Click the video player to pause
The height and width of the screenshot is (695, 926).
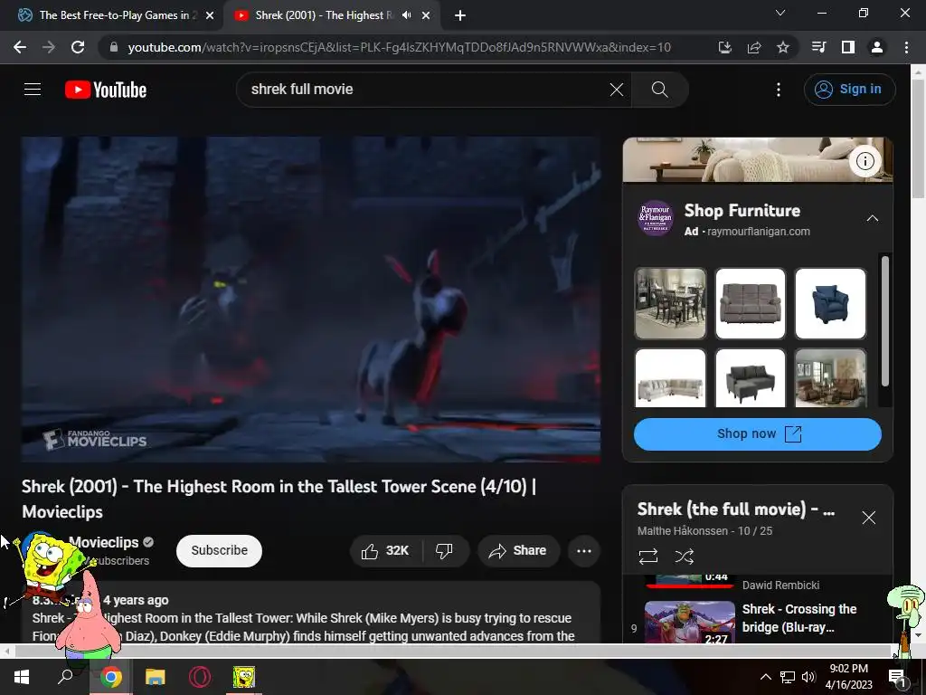pyautogui.click(x=311, y=300)
